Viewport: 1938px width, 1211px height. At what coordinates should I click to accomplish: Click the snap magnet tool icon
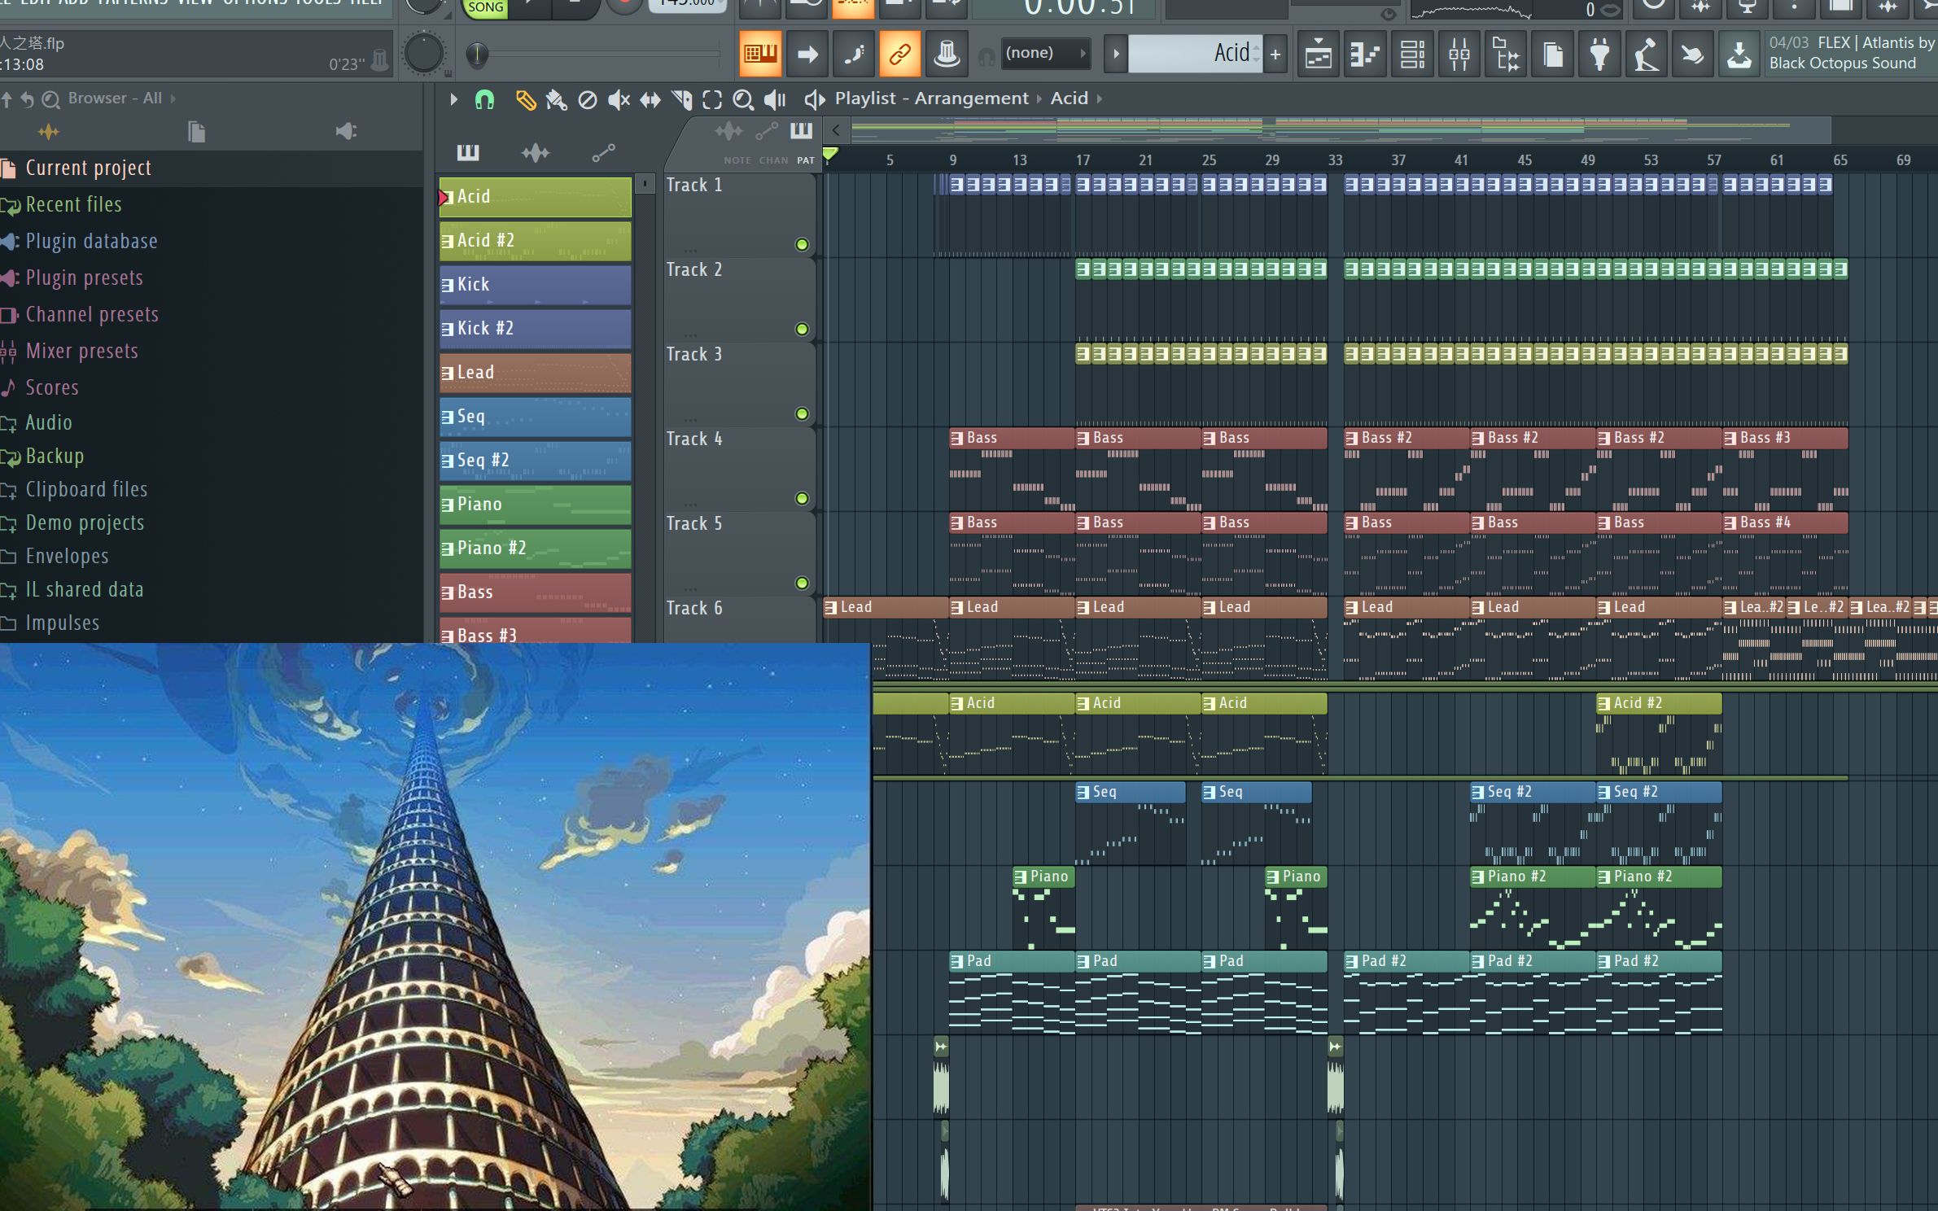click(x=484, y=98)
